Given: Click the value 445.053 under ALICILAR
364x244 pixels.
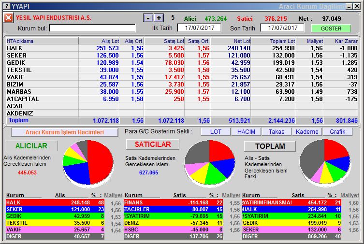Looking at the screenshot, I should click(27, 172).
